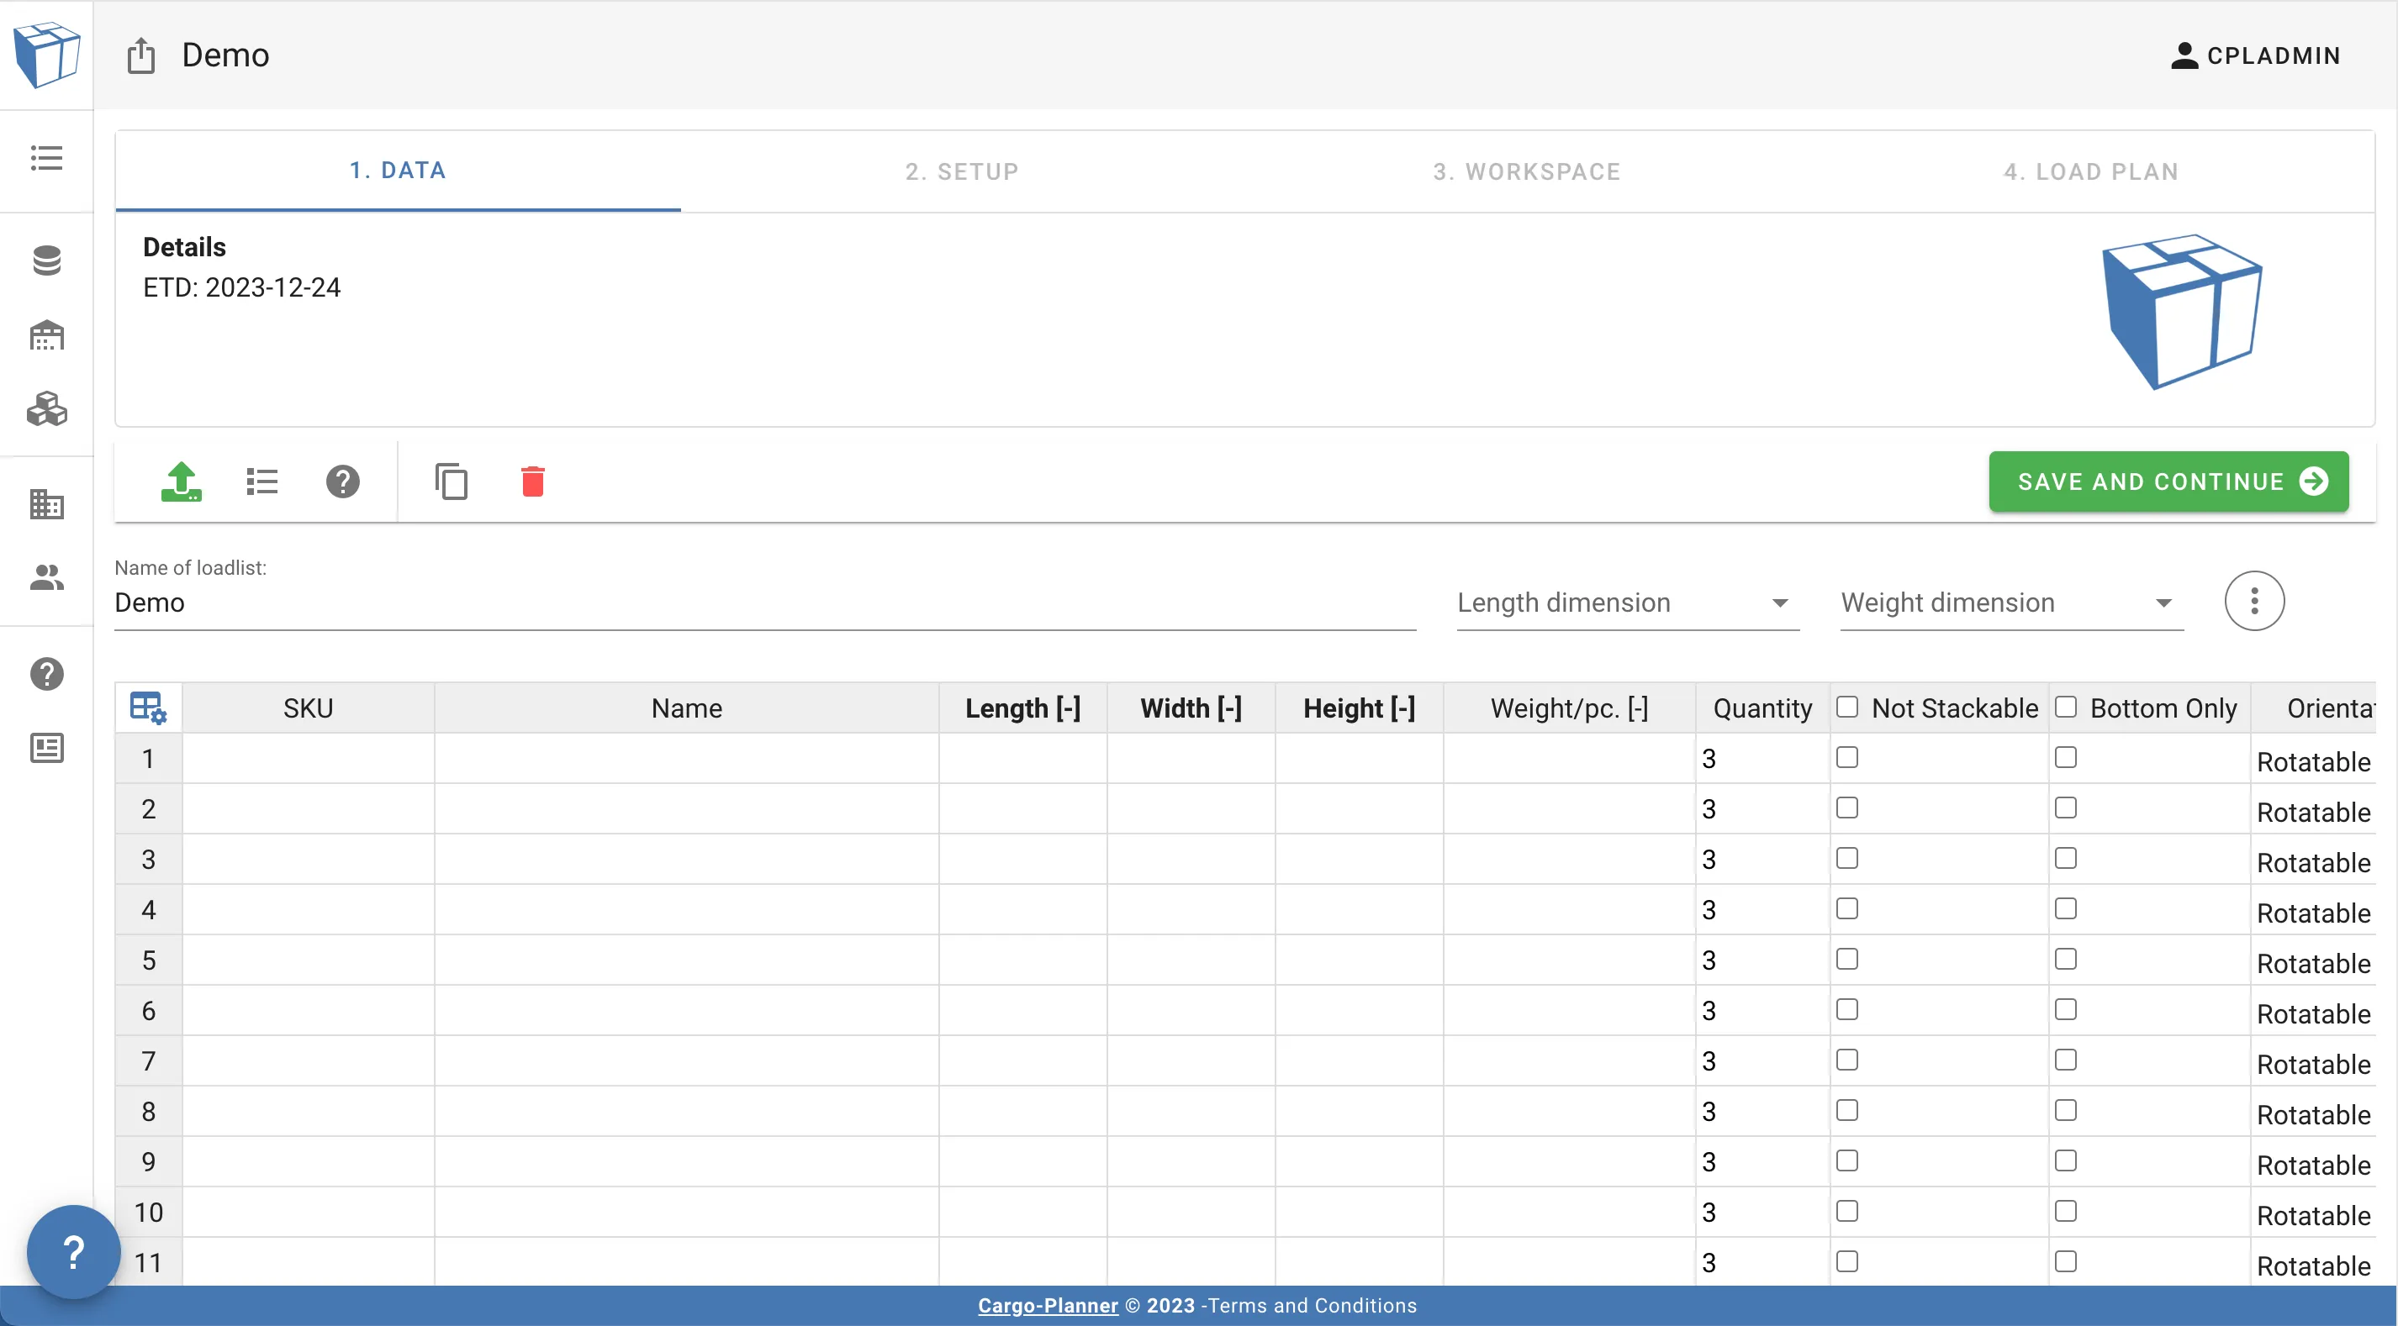Open the list view icon menu

(x=260, y=480)
